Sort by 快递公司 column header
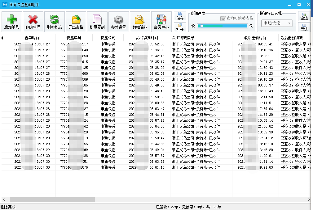This screenshot has height=210, width=313. click(x=108, y=38)
